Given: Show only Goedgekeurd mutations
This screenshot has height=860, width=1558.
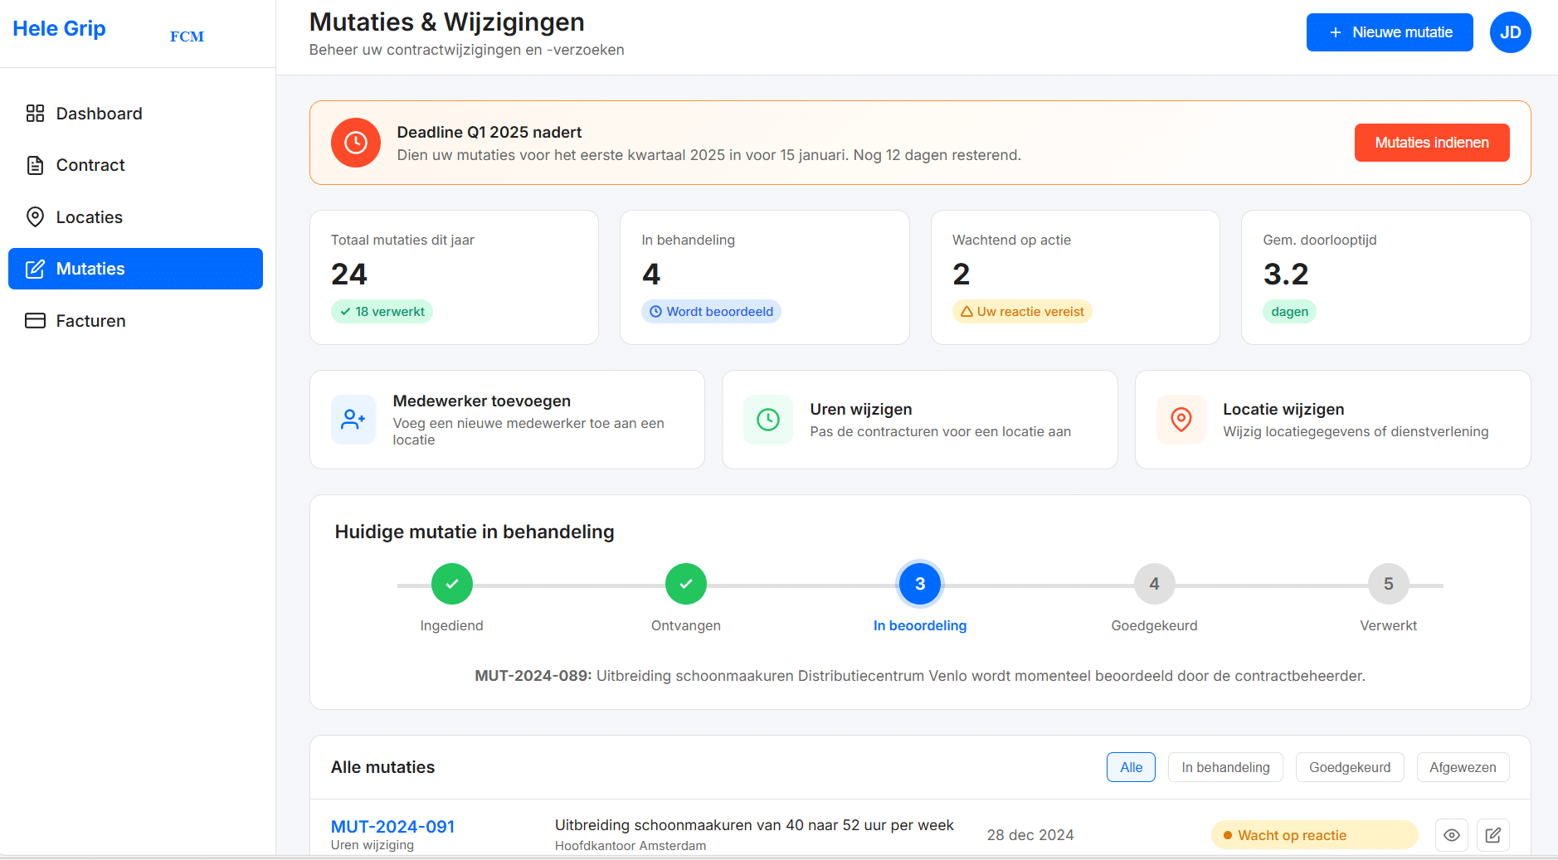Looking at the screenshot, I should click(x=1349, y=767).
